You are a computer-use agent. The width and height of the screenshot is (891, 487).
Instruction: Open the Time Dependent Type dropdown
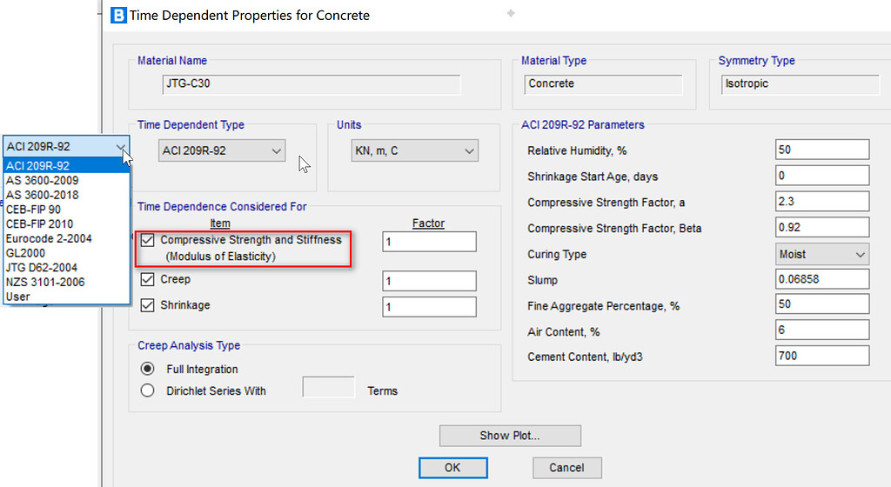pos(223,150)
